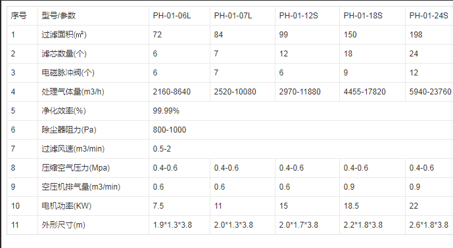
Task: Click the 空压机排气量(m3/min) row label
Action: tap(81, 187)
